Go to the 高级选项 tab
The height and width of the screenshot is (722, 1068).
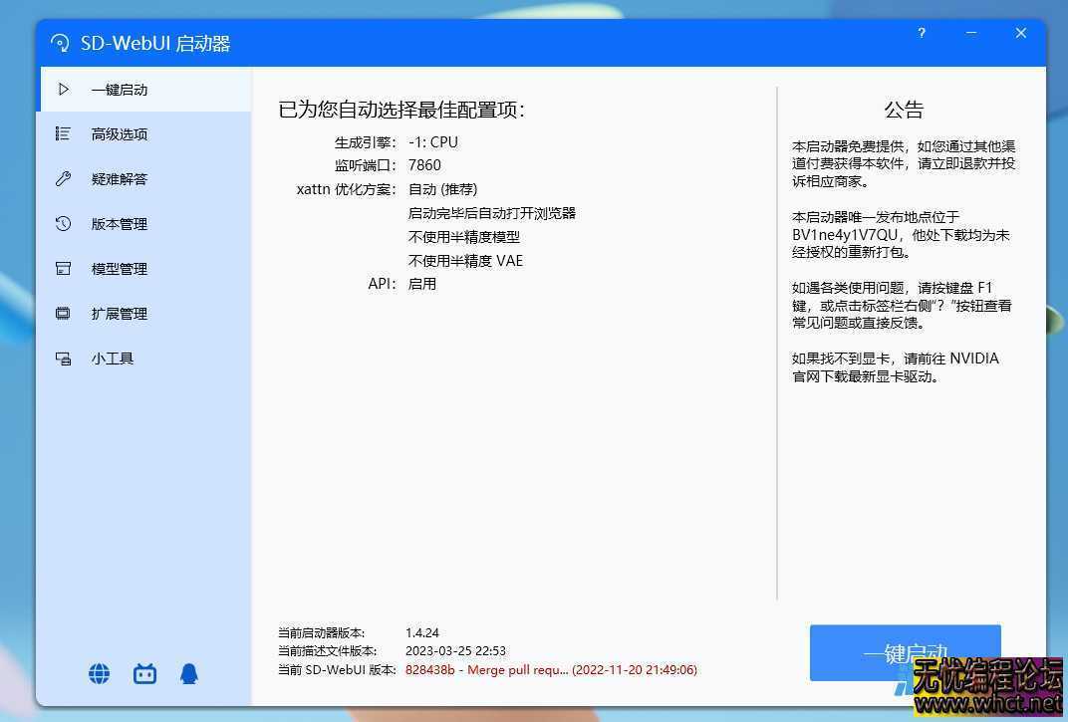[x=119, y=134]
